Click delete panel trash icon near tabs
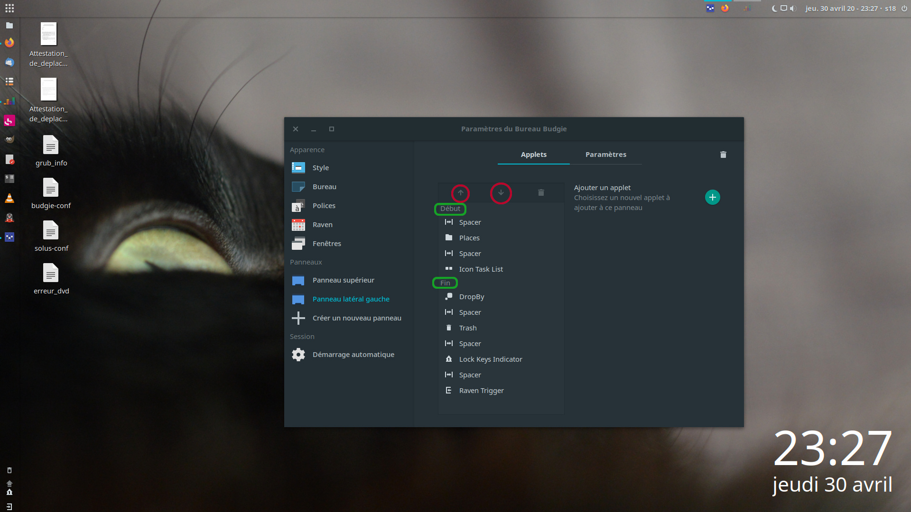The image size is (911, 512). click(723, 155)
